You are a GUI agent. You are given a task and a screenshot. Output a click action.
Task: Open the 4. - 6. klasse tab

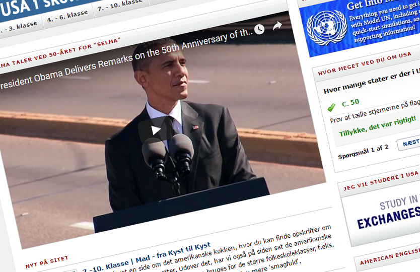click(67, 16)
